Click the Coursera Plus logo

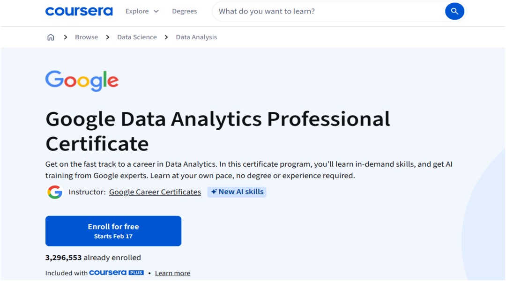(x=116, y=273)
